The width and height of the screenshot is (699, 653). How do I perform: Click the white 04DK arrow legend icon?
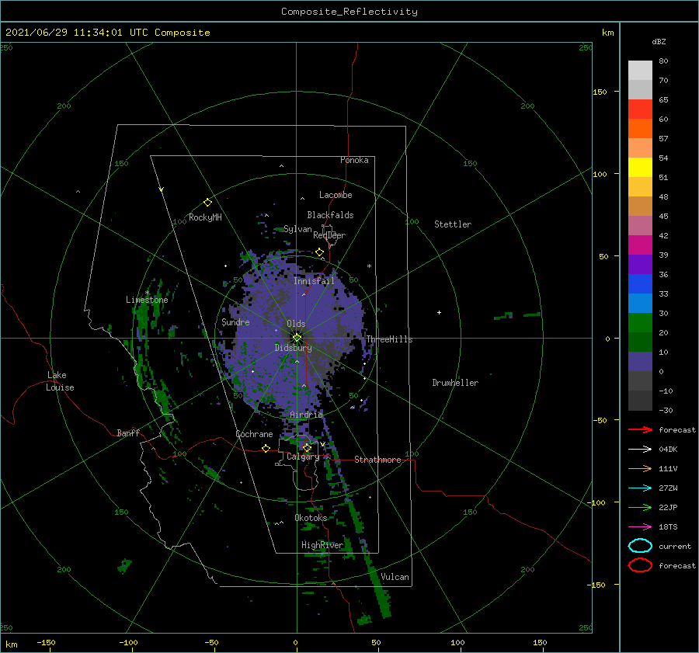[640, 450]
